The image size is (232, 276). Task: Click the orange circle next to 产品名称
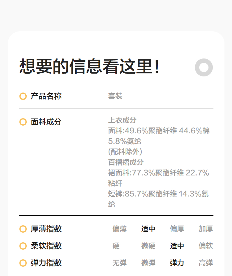[23, 96]
